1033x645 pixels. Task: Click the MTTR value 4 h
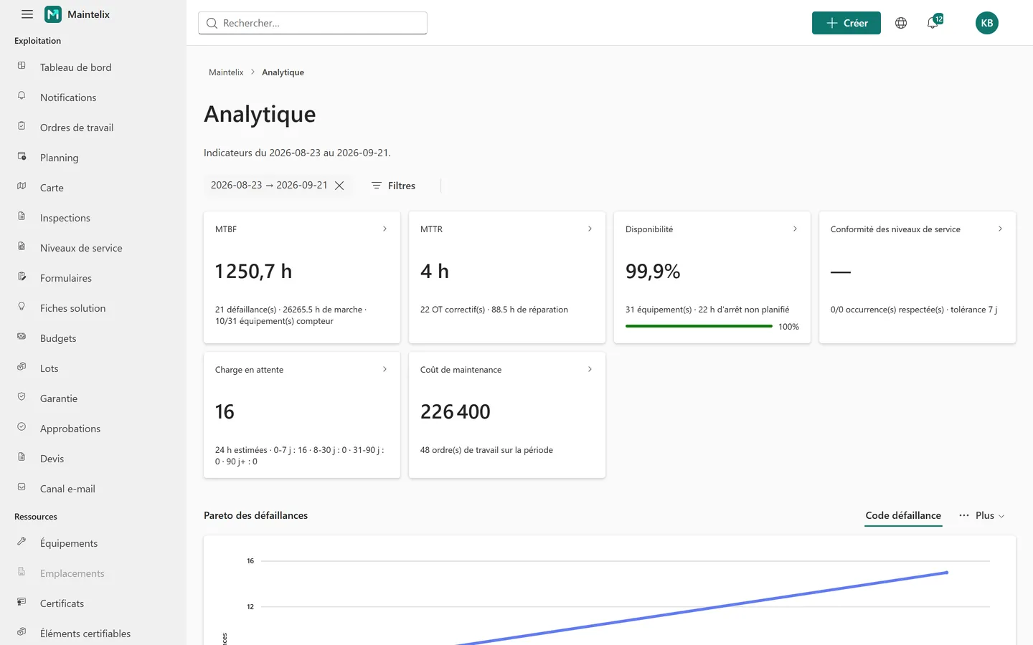[x=435, y=272]
